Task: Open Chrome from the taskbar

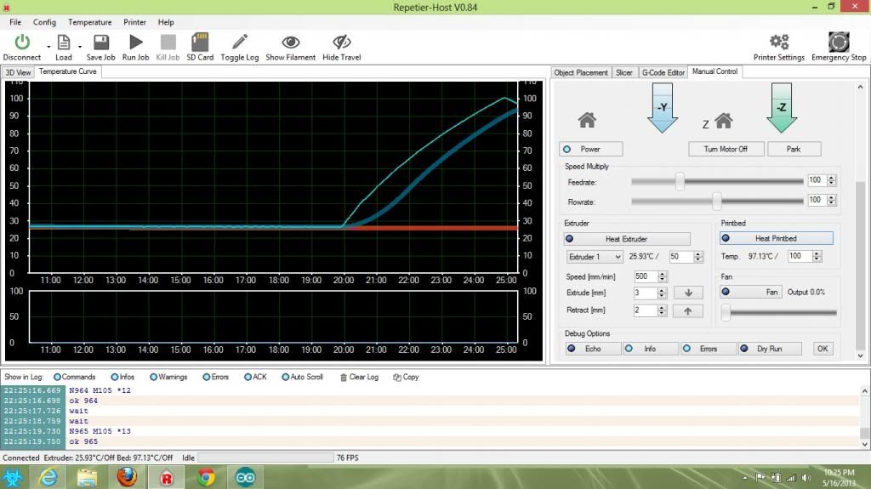Action: point(206,477)
